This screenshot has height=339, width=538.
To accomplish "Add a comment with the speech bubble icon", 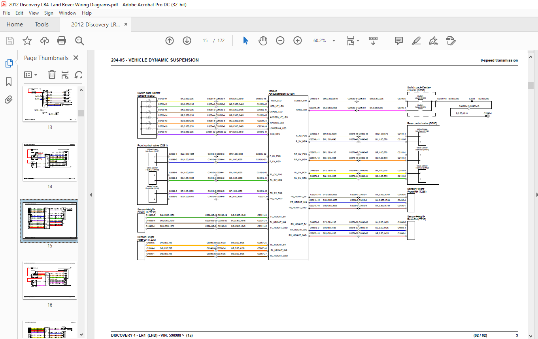I will point(399,41).
